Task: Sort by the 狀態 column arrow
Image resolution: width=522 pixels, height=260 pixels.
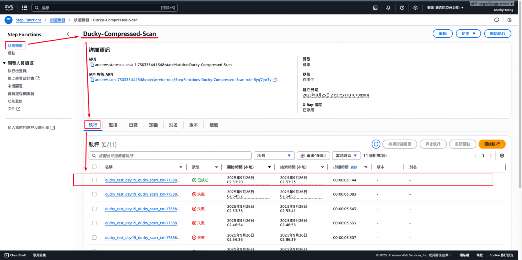Action: click(216, 167)
